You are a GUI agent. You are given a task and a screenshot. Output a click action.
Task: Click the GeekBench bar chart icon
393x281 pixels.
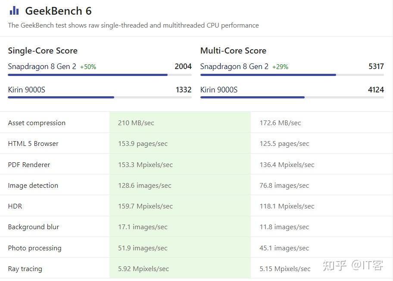[14, 11]
